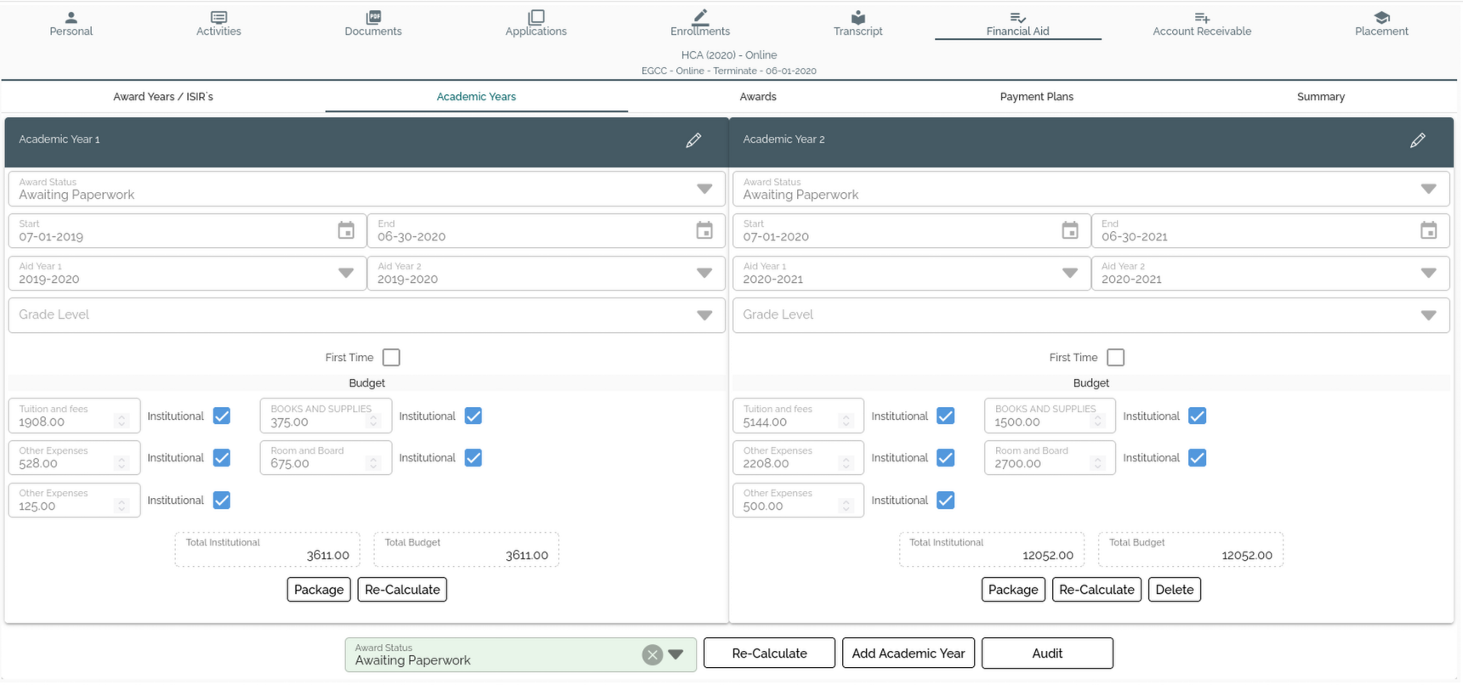Viewport: 1463px width, 690px height.
Task: Expand Award Status dropdown in Academic Year 2
Action: click(1428, 189)
